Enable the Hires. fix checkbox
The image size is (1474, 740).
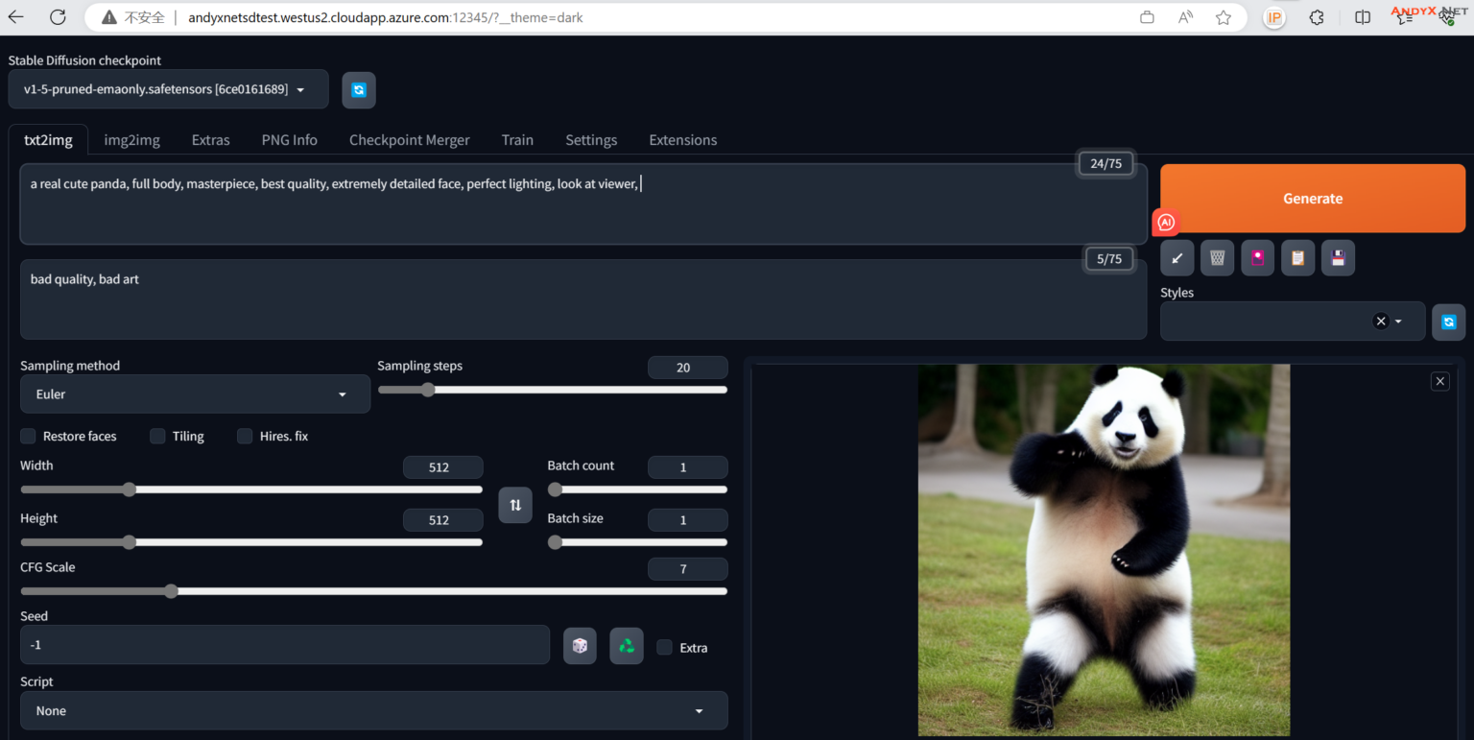pyautogui.click(x=245, y=437)
